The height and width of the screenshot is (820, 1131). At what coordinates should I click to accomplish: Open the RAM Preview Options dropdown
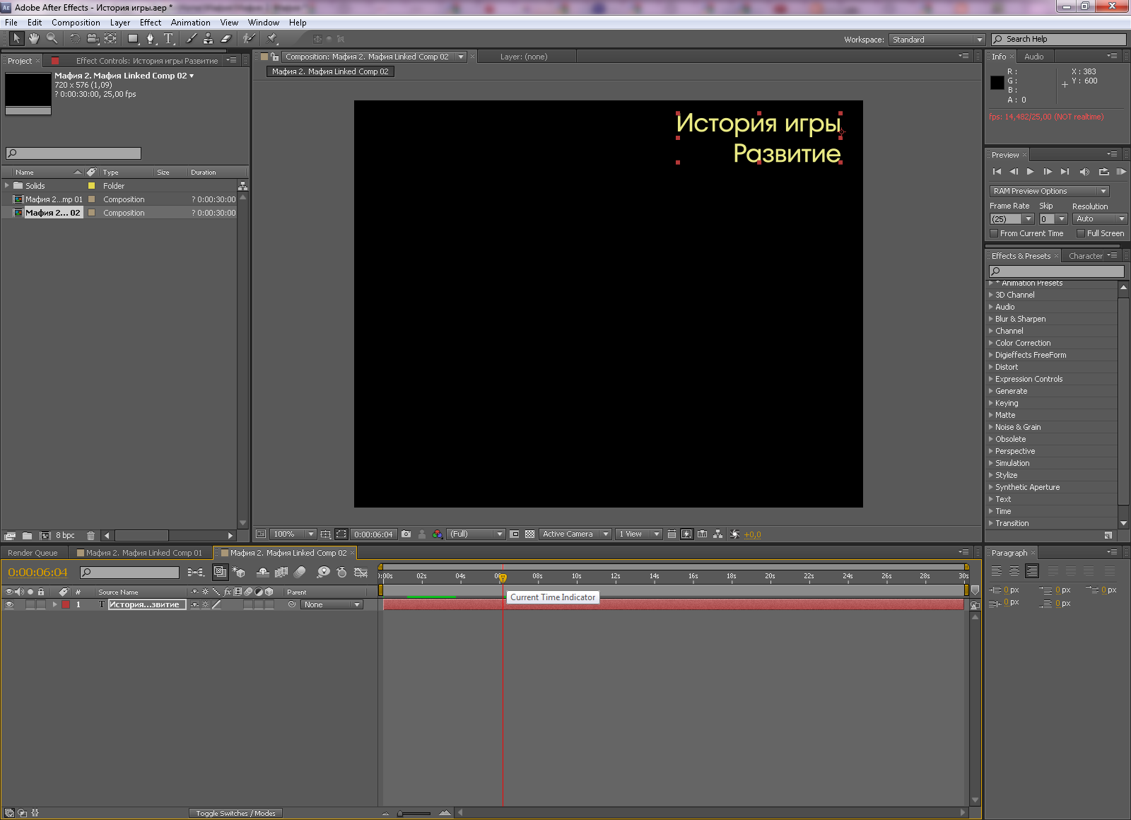coord(1049,192)
